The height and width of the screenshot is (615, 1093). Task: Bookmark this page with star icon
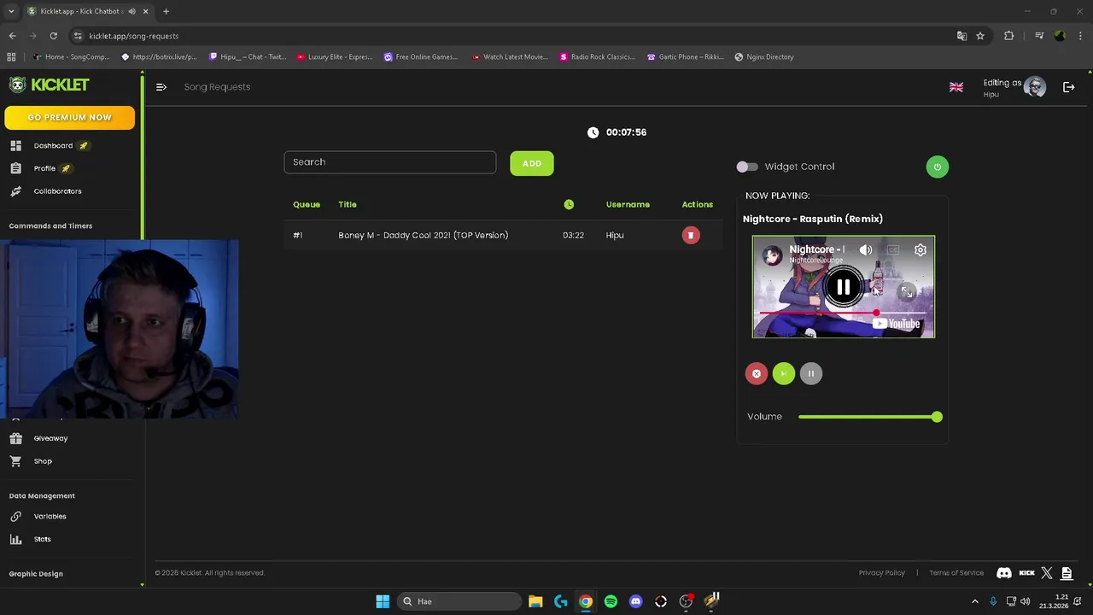coord(980,36)
